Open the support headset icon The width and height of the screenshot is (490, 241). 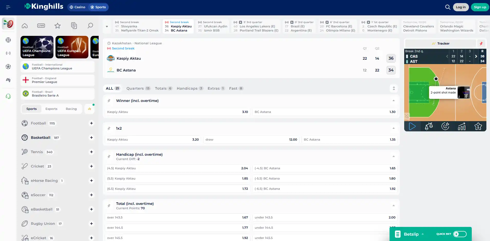pyautogui.click(x=8, y=96)
